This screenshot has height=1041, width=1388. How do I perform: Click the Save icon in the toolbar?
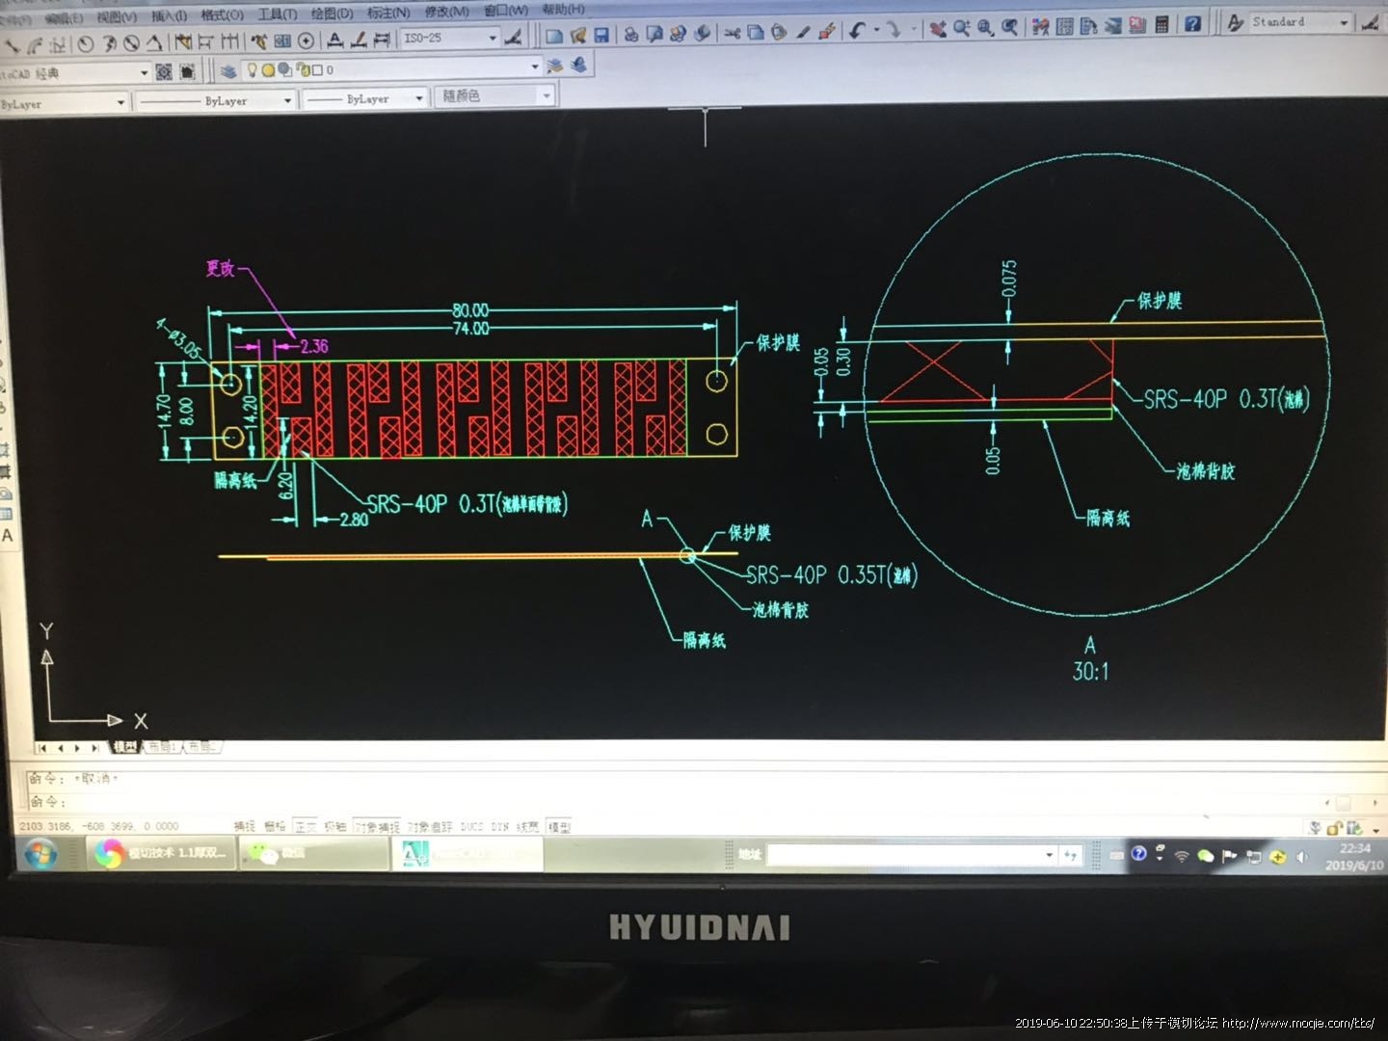point(601,36)
